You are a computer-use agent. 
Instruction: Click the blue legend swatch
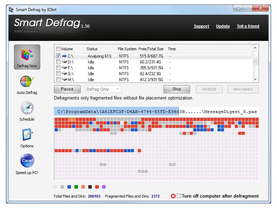69,187
